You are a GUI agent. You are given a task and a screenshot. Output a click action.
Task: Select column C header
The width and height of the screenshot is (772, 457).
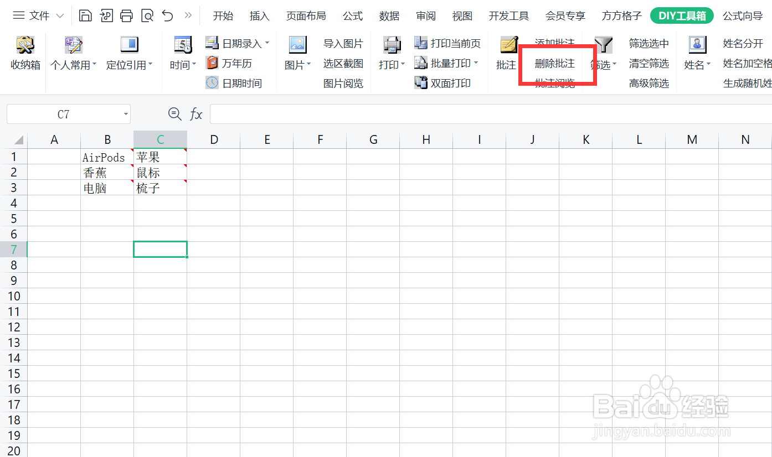pos(161,139)
